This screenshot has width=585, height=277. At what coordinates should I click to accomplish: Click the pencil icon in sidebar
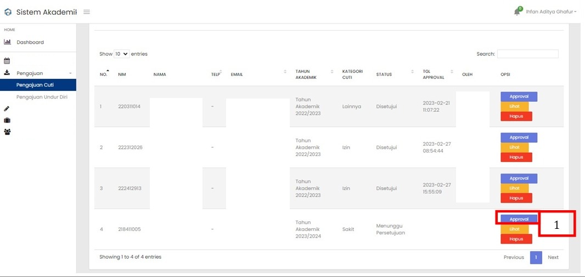pyautogui.click(x=7, y=109)
